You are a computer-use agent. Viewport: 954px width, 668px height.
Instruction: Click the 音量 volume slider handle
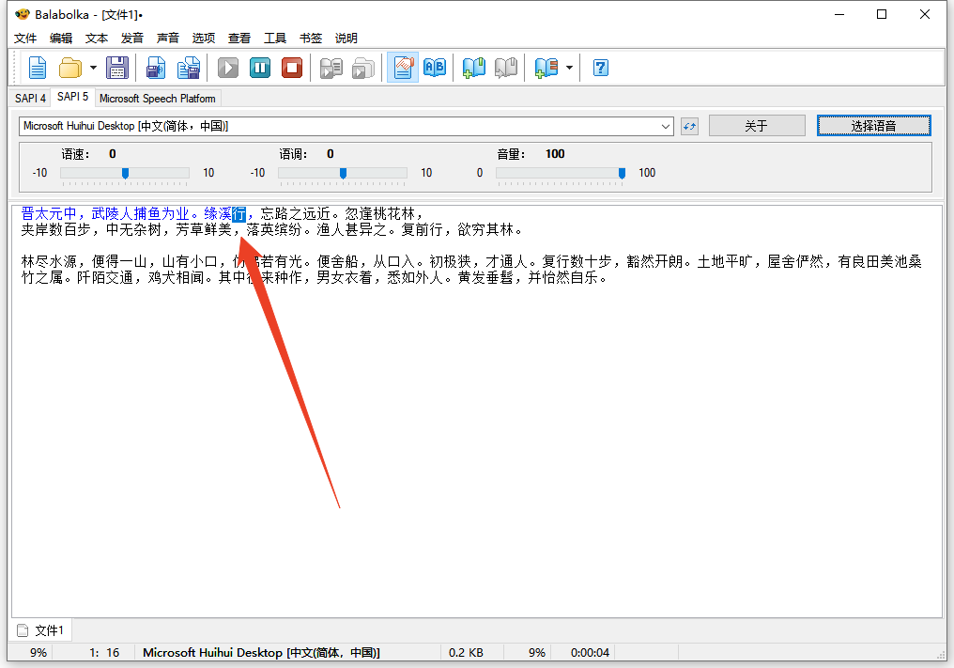point(622,173)
